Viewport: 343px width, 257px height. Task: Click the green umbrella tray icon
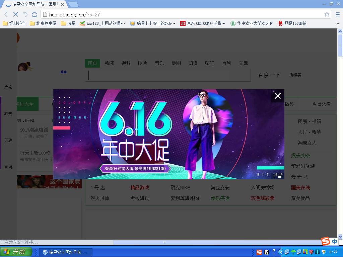coord(293,252)
